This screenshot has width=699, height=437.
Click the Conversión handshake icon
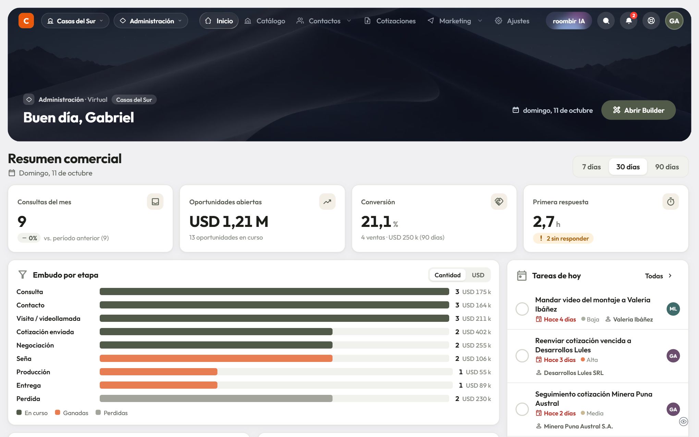pos(499,202)
